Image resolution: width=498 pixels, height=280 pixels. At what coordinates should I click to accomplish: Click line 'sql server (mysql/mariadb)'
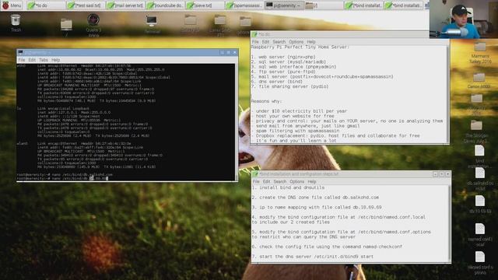289,62
